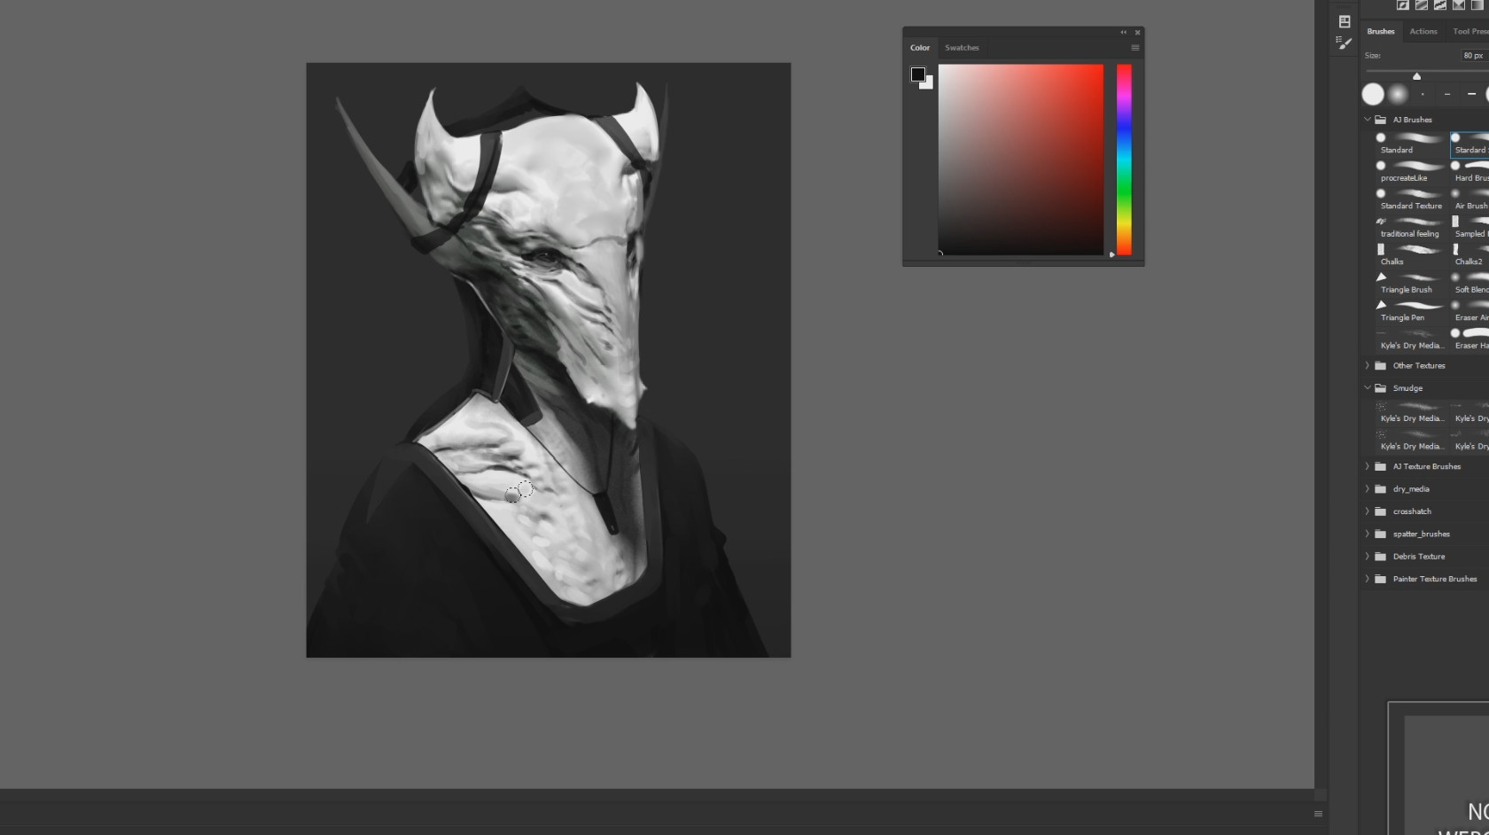Select the procreateLike brush
The width and height of the screenshot is (1489, 835).
[x=1411, y=171]
